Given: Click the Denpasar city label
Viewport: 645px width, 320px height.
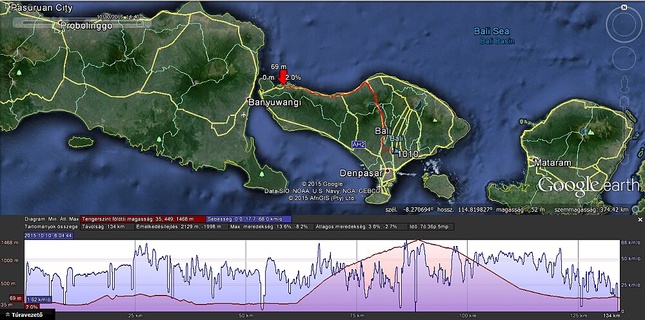Looking at the screenshot, I should pos(359,174).
